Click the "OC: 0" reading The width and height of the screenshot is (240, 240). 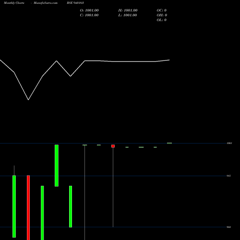click(162, 11)
